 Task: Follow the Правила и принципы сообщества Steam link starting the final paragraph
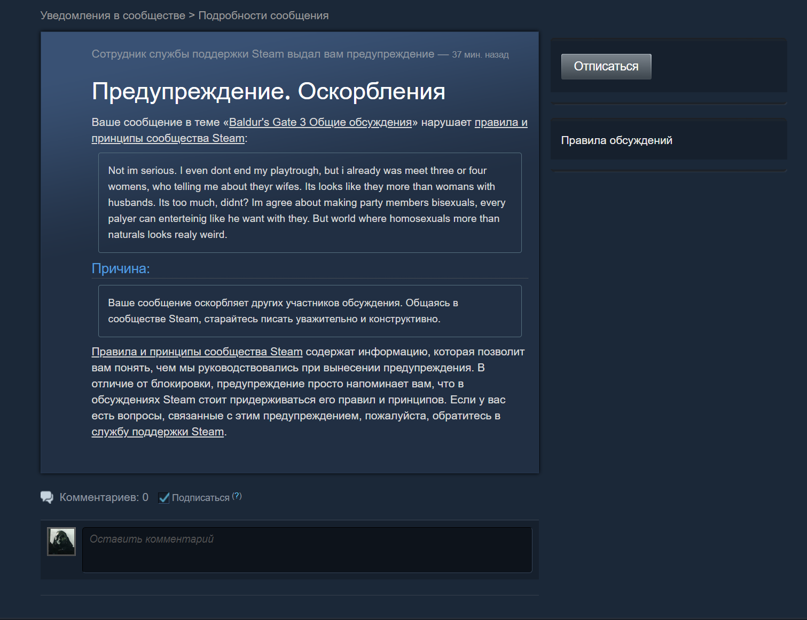[x=197, y=352]
